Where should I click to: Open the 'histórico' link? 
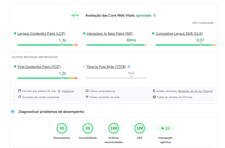[x=68, y=91]
